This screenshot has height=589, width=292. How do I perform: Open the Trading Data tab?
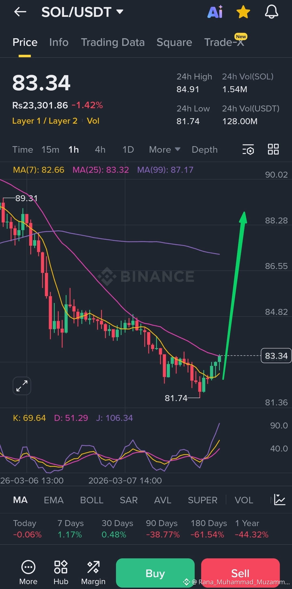click(x=113, y=42)
